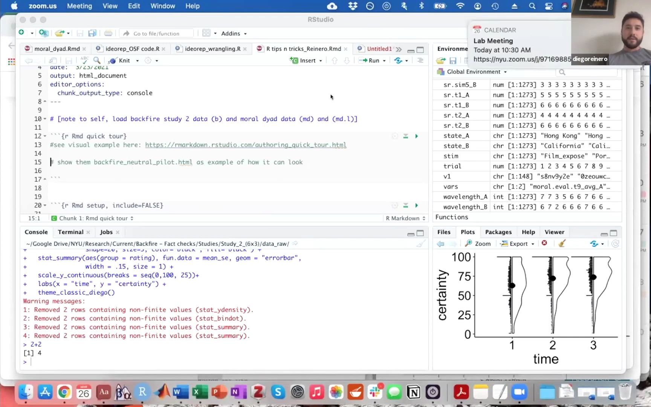The width and height of the screenshot is (651, 407).
Task: Run the Rmd quick tour chunk
Action: (417, 136)
